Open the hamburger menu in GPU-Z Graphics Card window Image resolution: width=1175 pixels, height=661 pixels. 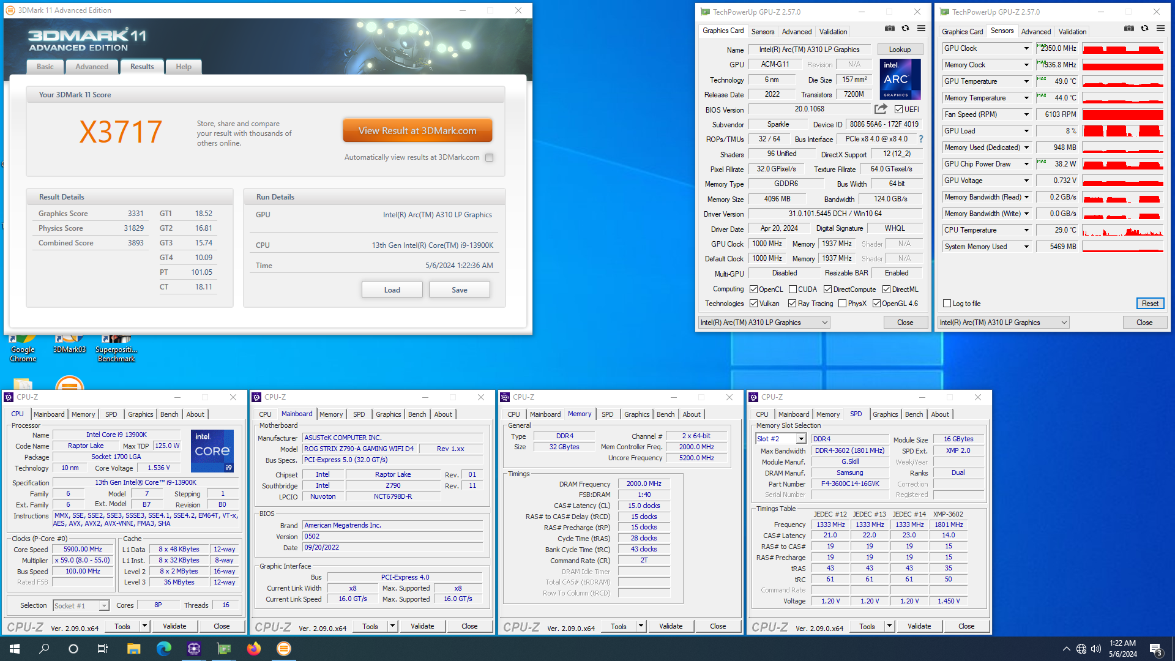[921, 29]
